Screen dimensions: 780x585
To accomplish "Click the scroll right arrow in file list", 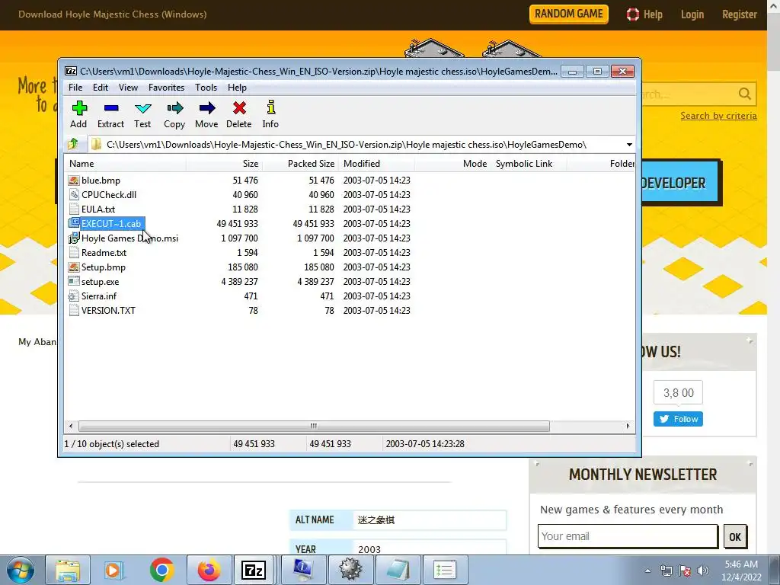I will (x=628, y=427).
